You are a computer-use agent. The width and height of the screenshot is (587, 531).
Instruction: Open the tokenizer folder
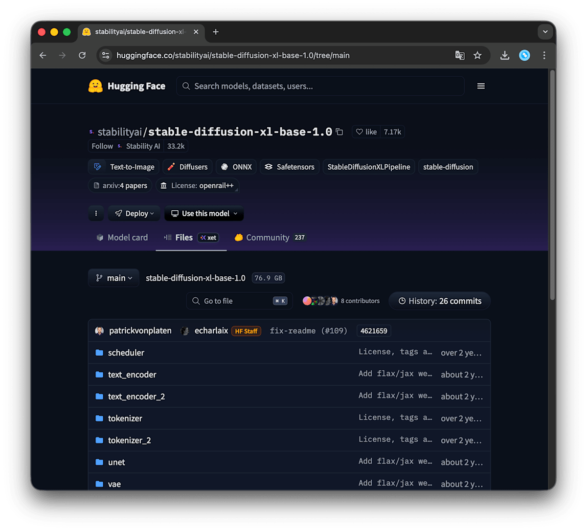pos(125,419)
